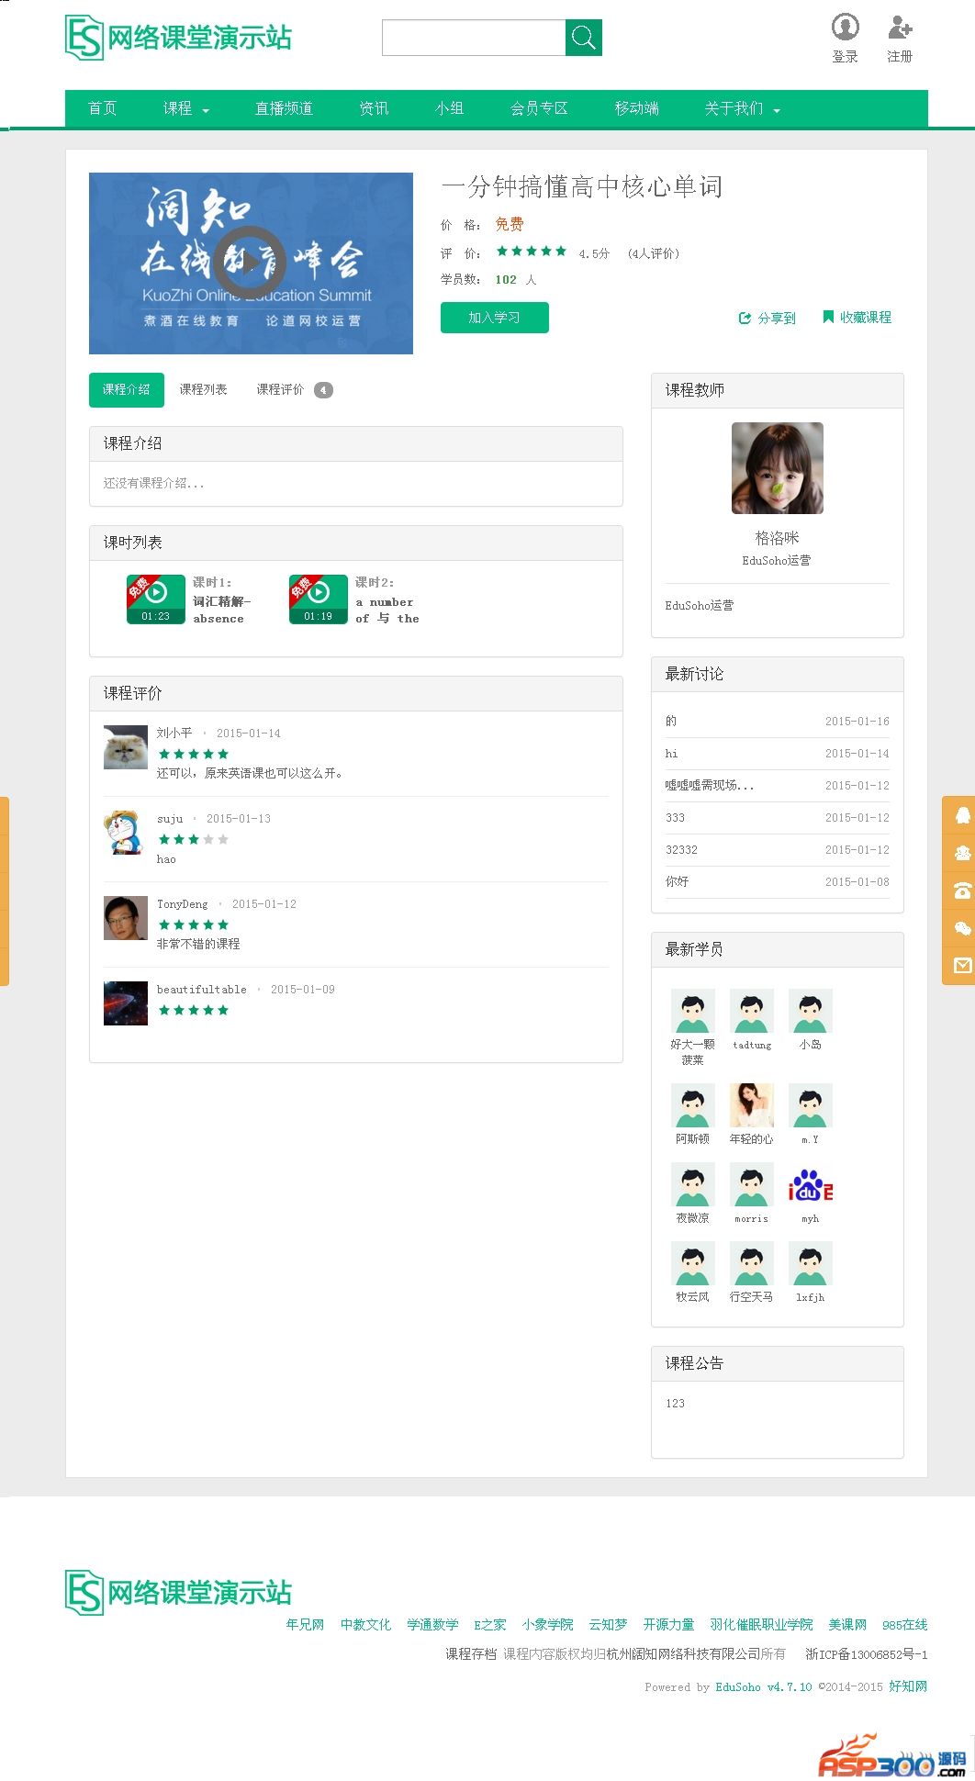Open the EduSoho v4.7.10 footer link
Screen dimensions: 975x1781
coord(764,1686)
